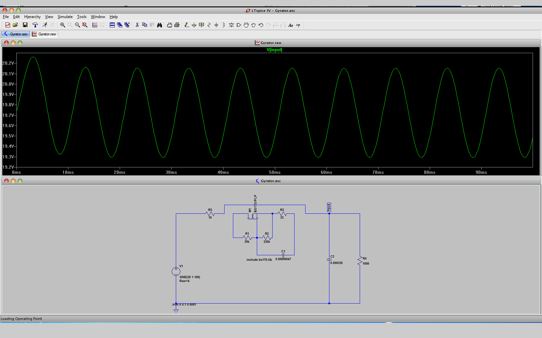
Task: Select the Draw Wire pencil tool
Action: pyautogui.click(x=186, y=25)
